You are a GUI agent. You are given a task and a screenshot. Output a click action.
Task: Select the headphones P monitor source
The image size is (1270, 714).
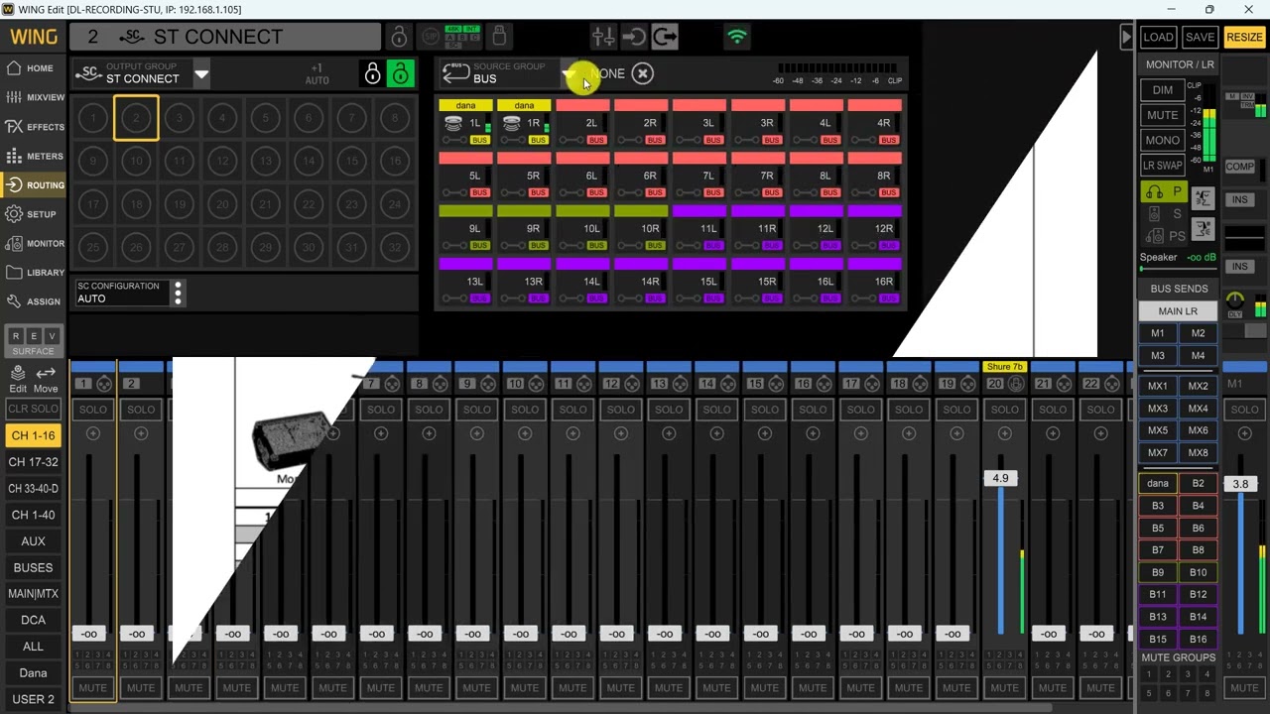coord(1164,191)
